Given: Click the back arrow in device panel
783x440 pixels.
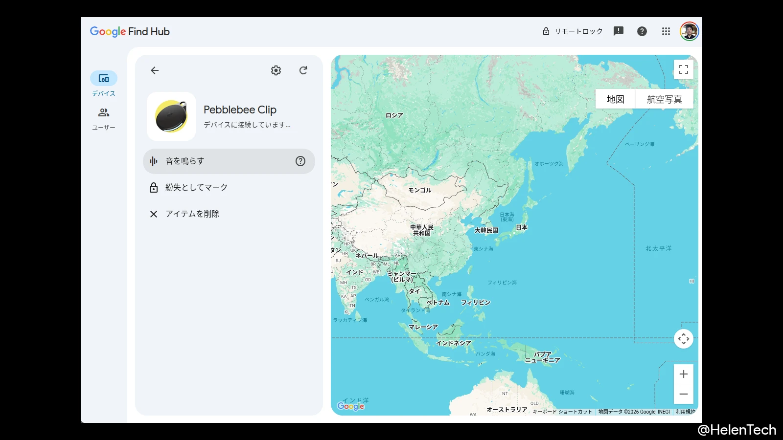Looking at the screenshot, I should pyautogui.click(x=155, y=70).
